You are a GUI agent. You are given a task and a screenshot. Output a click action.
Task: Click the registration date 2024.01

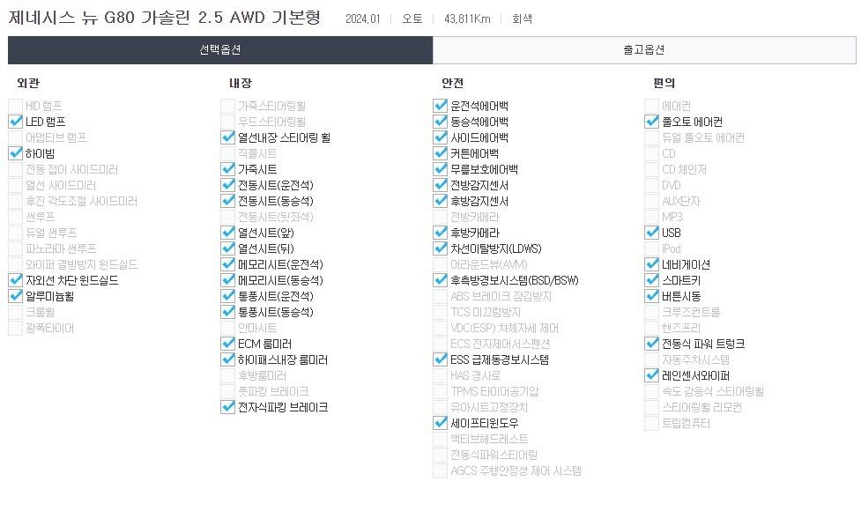pyautogui.click(x=362, y=19)
